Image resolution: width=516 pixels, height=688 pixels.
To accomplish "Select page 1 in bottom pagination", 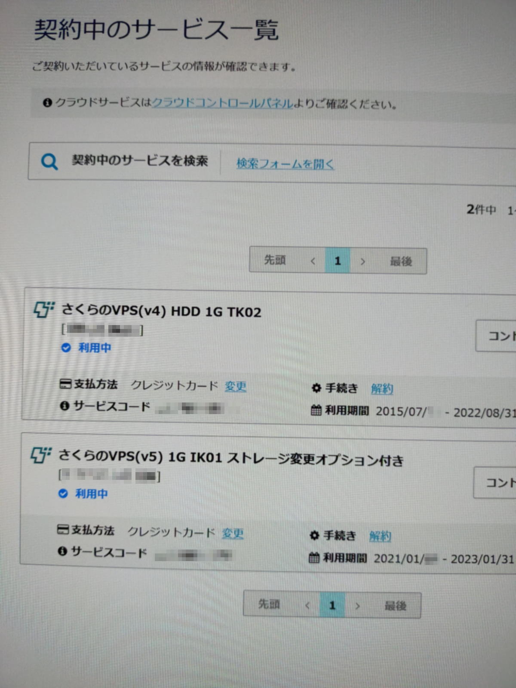I will 332,605.
